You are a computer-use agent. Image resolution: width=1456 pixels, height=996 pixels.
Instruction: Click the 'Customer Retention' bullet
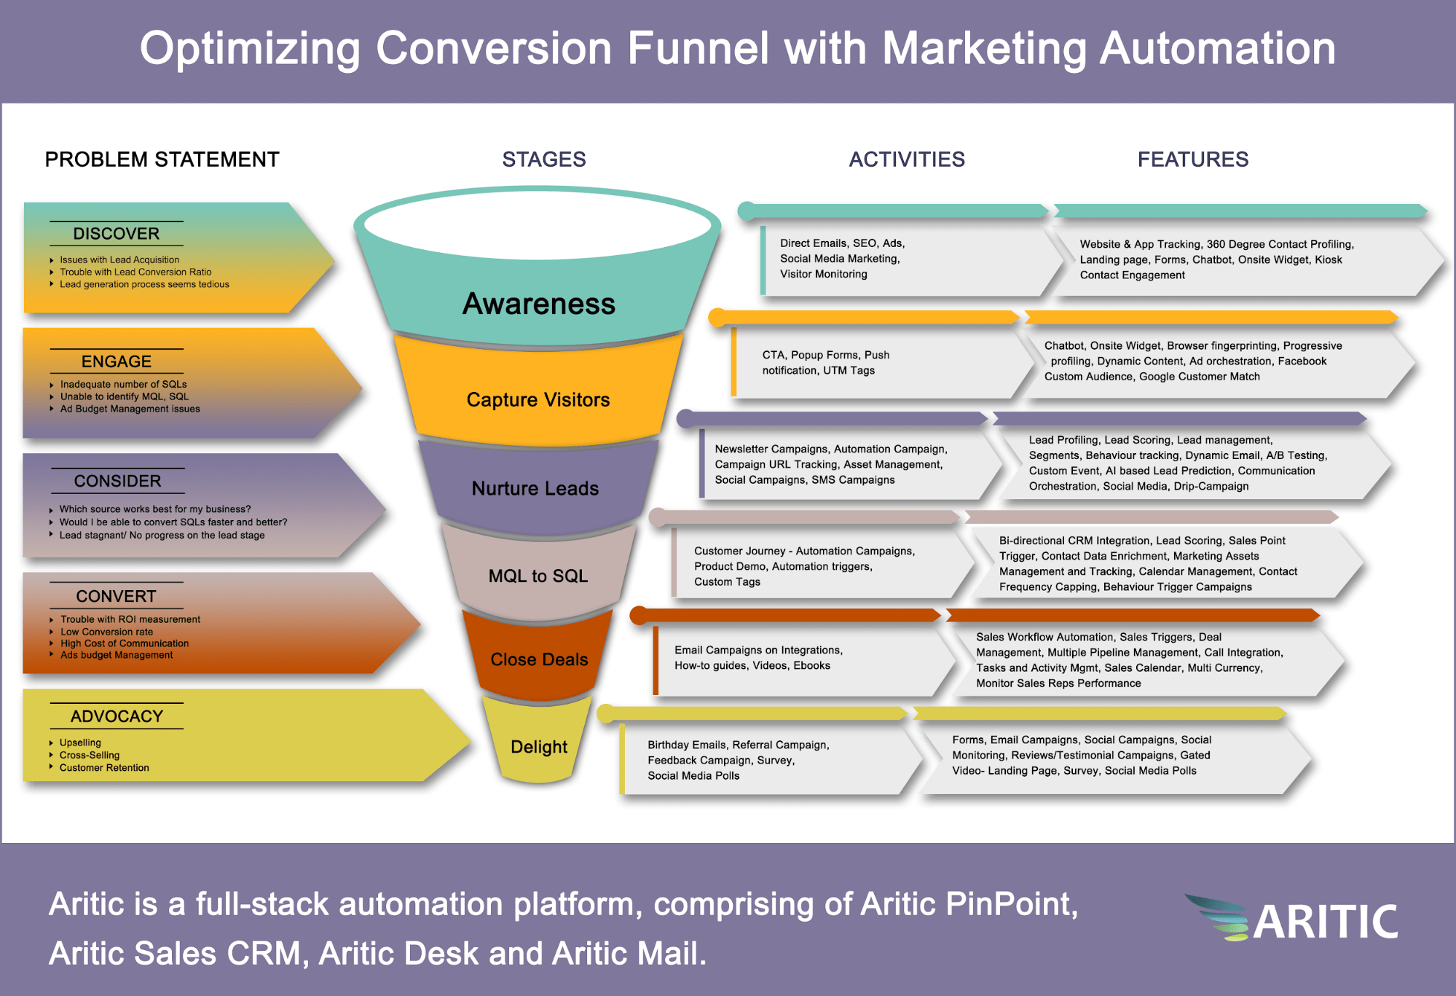(104, 767)
